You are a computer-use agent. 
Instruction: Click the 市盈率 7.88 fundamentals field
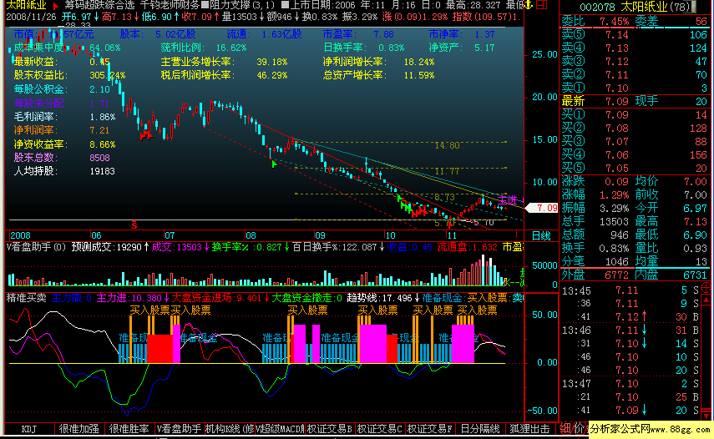pyautogui.click(x=358, y=34)
